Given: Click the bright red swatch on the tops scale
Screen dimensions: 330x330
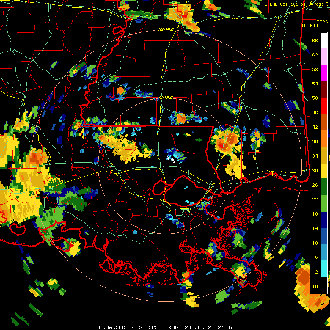Looking at the screenshot, I should click(324, 106).
